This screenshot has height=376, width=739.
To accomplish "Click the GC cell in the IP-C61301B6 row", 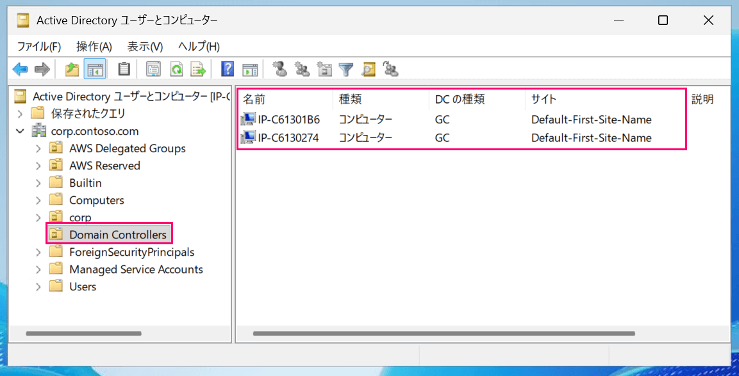I will [x=442, y=120].
